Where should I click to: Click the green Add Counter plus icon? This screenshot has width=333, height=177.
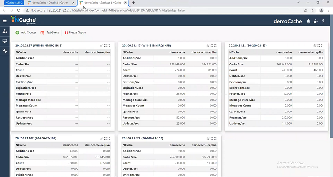tap(17, 33)
